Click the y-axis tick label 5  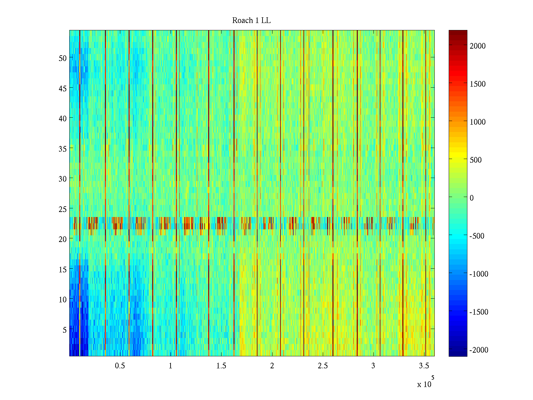[x=65, y=330]
